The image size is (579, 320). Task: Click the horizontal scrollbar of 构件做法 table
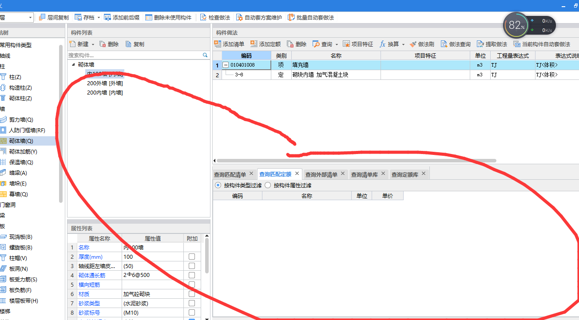point(356,161)
